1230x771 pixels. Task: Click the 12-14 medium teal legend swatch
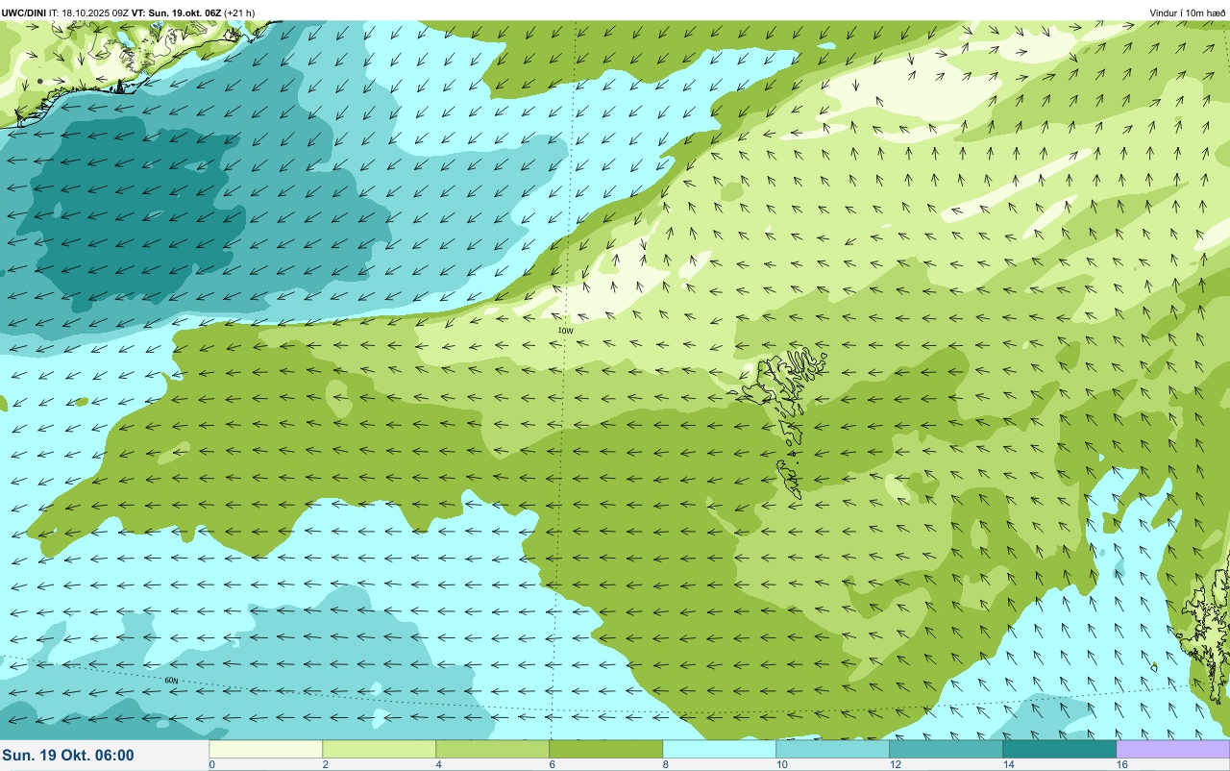[x=947, y=749]
